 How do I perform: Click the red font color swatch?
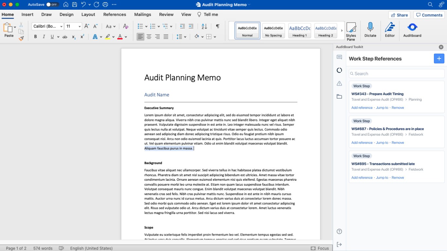point(120,37)
